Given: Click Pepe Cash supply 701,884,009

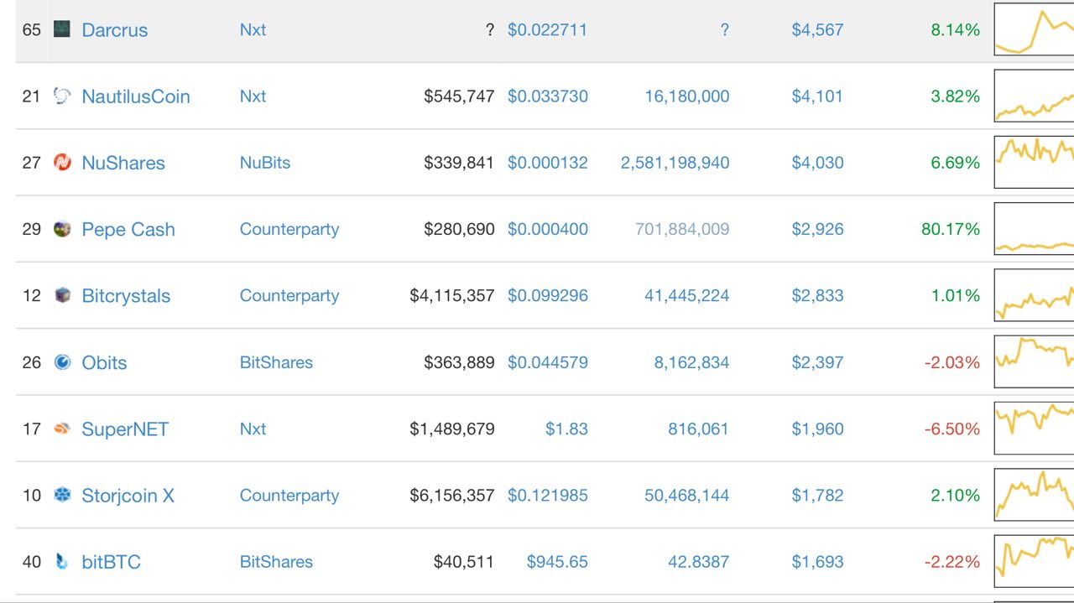Looking at the screenshot, I should point(682,229).
